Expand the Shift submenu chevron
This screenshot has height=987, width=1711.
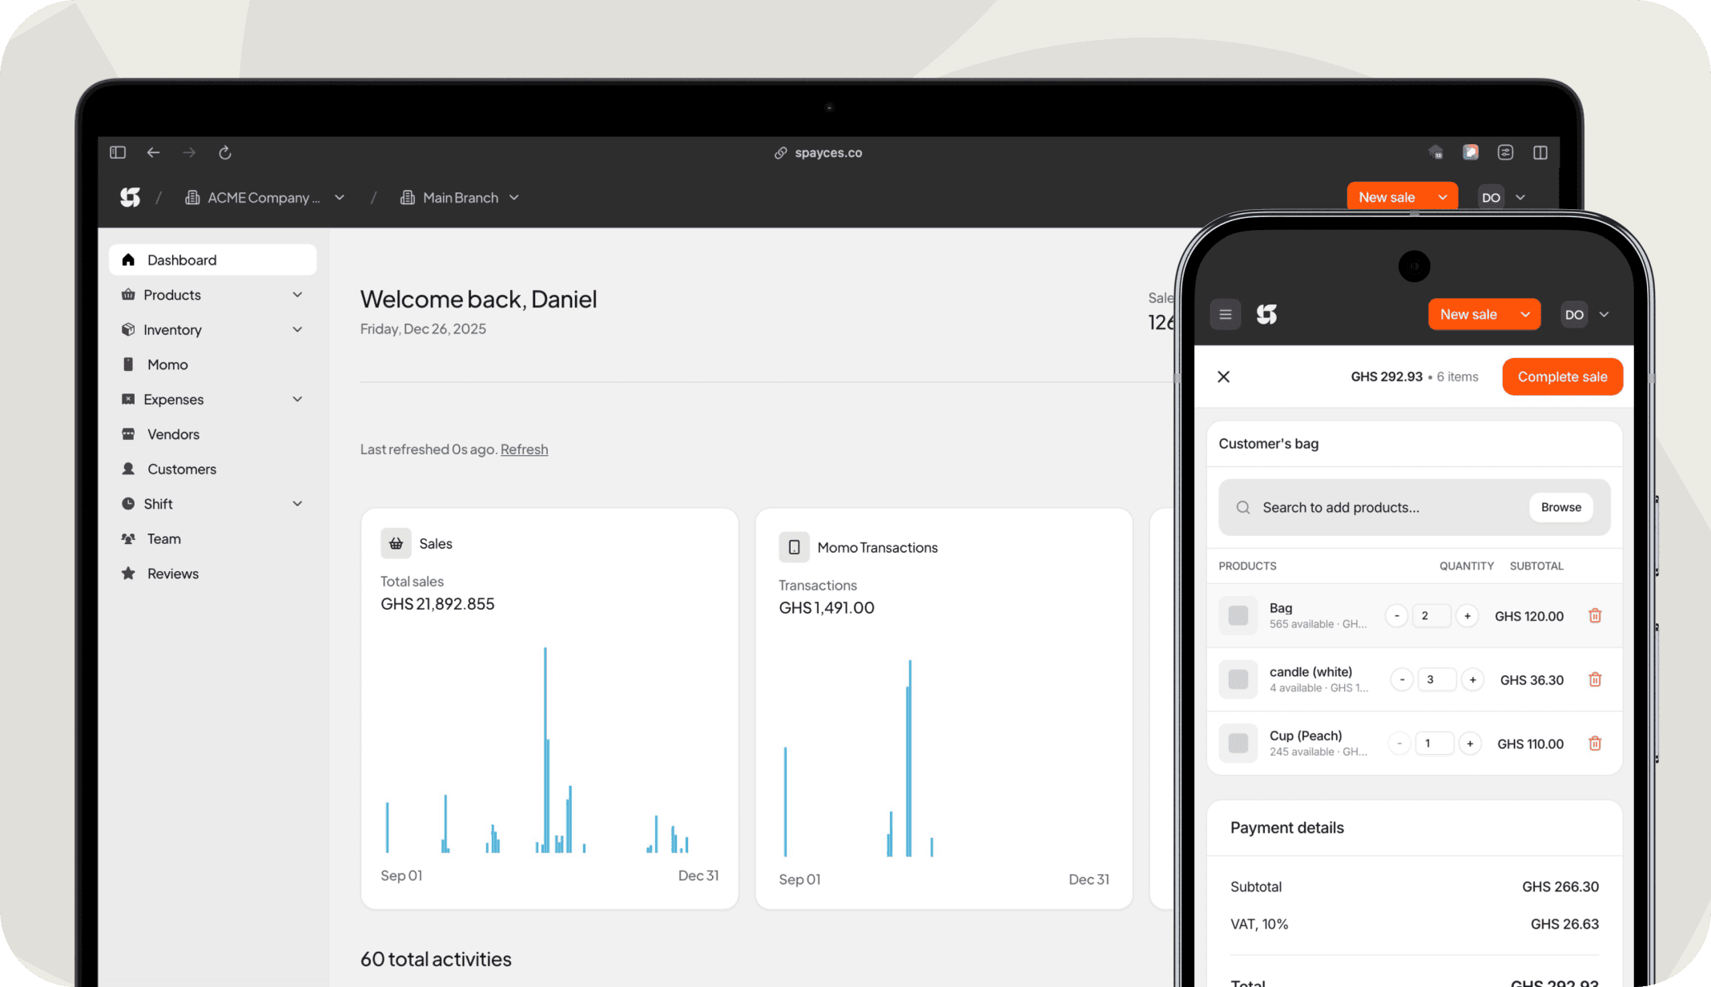pyautogui.click(x=297, y=504)
